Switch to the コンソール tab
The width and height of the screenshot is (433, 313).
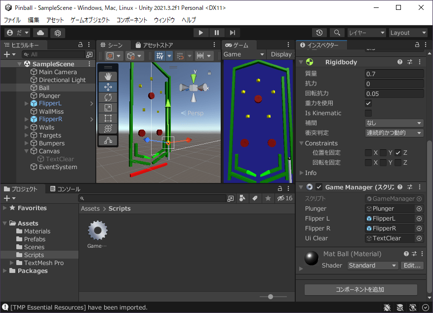coord(65,189)
